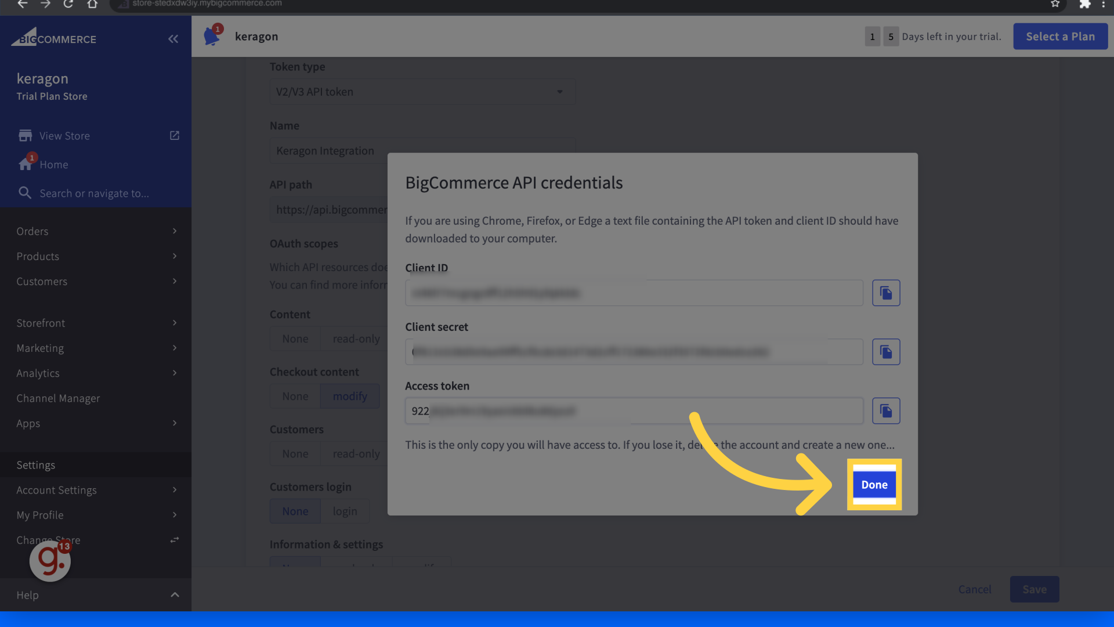This screenshot has height=627, width=1114.
Task: Click the browser back arrow
Action: pos(22,4)
